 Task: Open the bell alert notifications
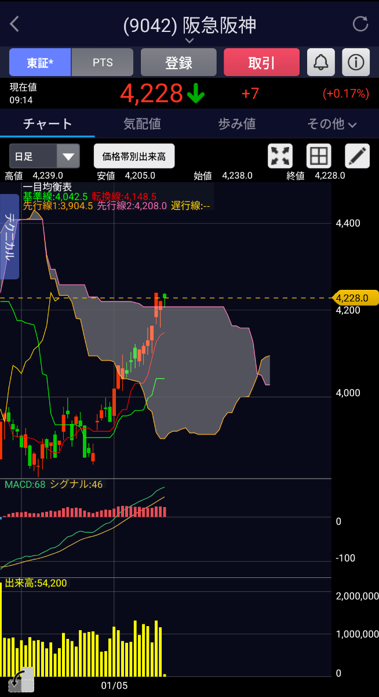(320, 62)
